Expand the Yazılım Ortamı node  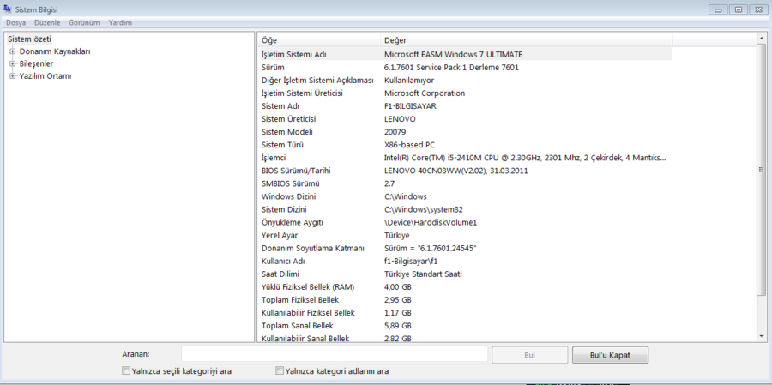(x=13, y=75)
